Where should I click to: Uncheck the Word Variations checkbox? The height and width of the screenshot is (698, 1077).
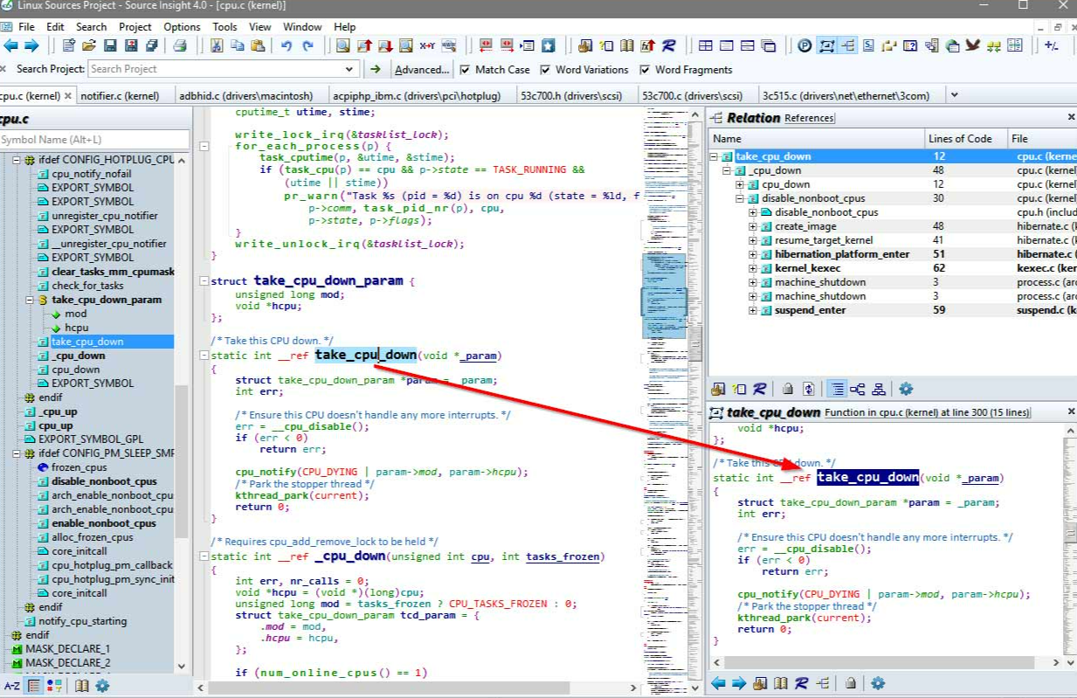[546, 70]
